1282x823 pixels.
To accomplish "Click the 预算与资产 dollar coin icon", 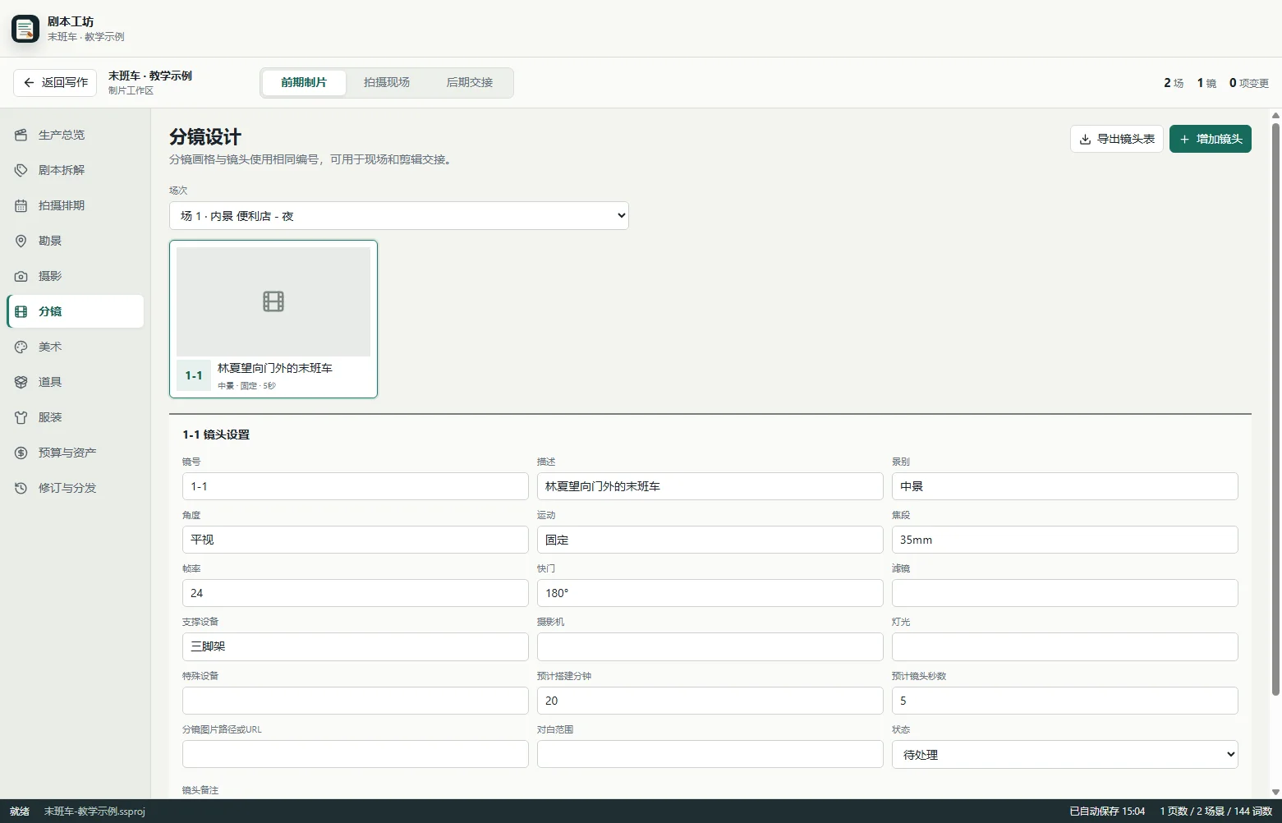I will pyautogui.click(x=21, y=453).
